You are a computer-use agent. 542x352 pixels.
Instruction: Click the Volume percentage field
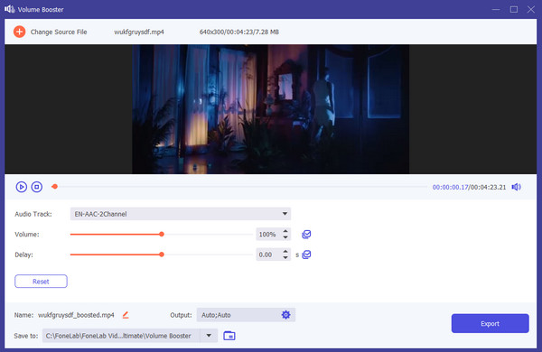[268, 234]
